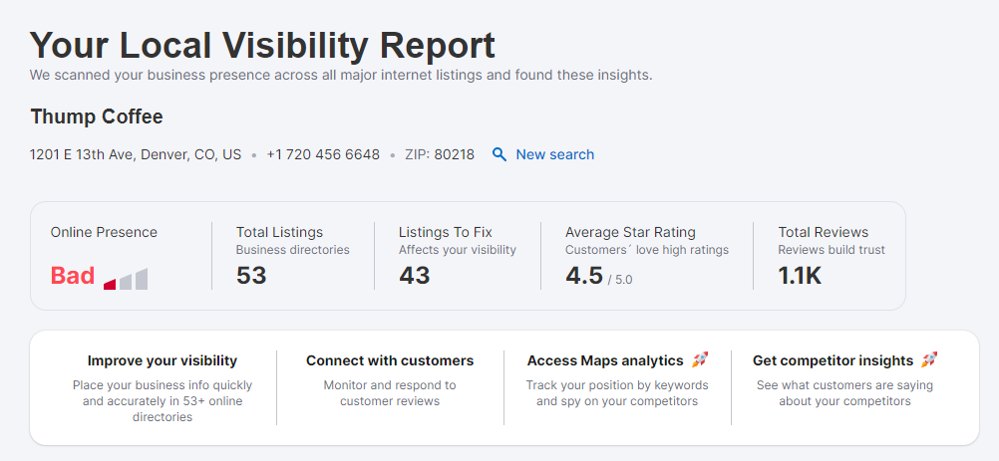Image resolution: width=999 pixels, height=461 pixels.
Task: Click the phone number +1 720 456 6648
Action: pyautogui.click(x=323, y=154)
